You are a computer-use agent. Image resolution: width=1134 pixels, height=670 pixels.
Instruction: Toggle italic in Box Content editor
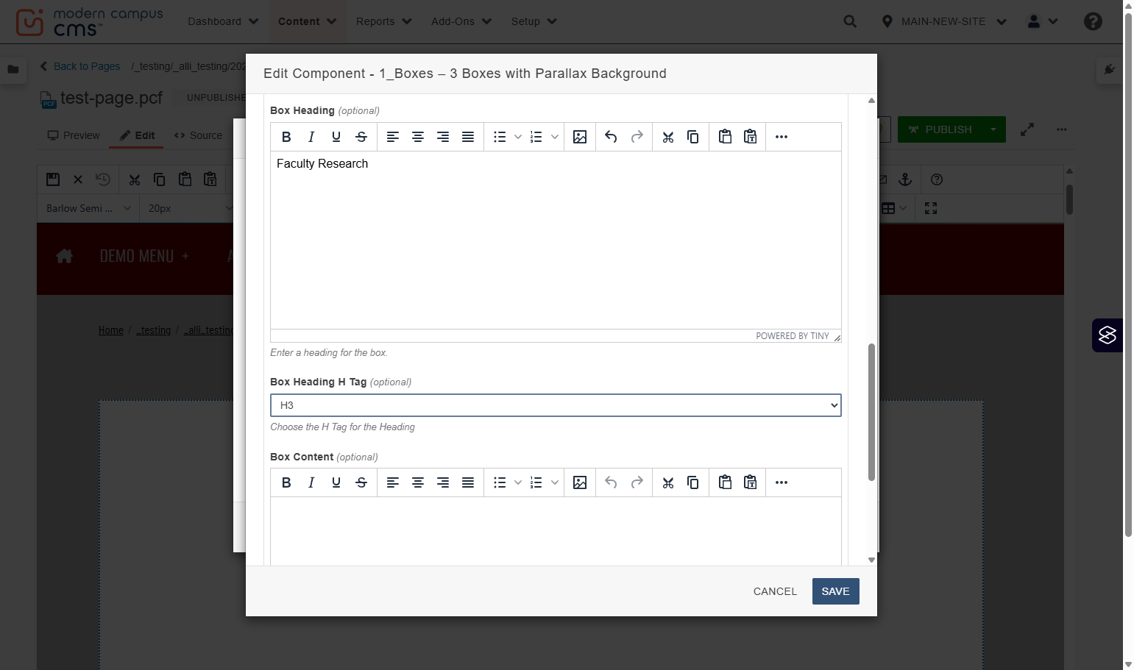tap(311, 482)
